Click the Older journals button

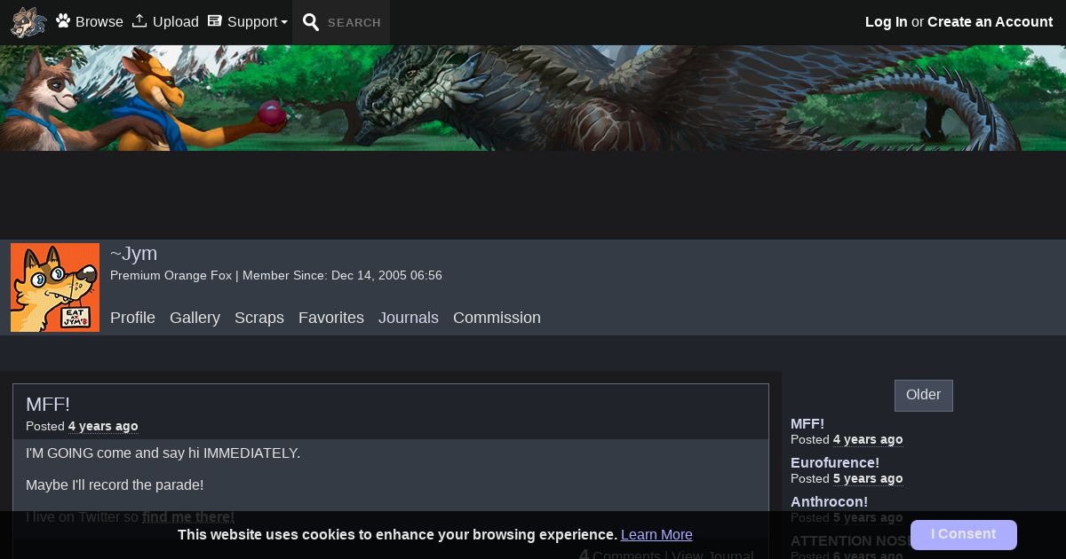tap(924, 396)
